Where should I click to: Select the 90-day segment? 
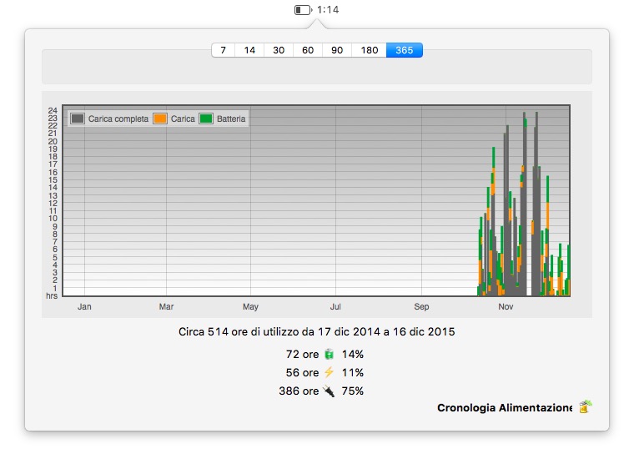coord(337,50)
